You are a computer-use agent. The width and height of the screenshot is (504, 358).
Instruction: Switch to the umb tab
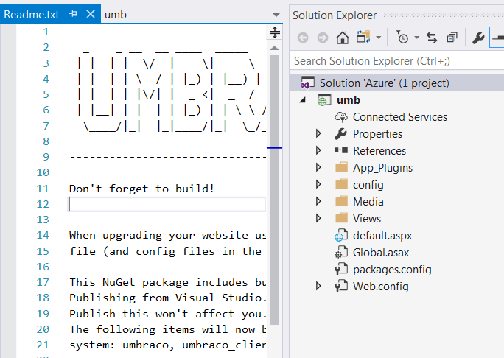point(116,15)
